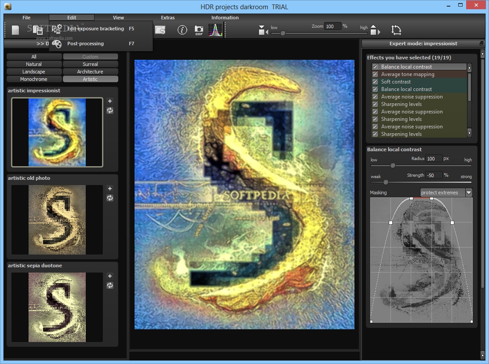Click refresh icon of artistic sepia duotone preset
Screen dimensions: 489x364
click(x=110, y=285)
